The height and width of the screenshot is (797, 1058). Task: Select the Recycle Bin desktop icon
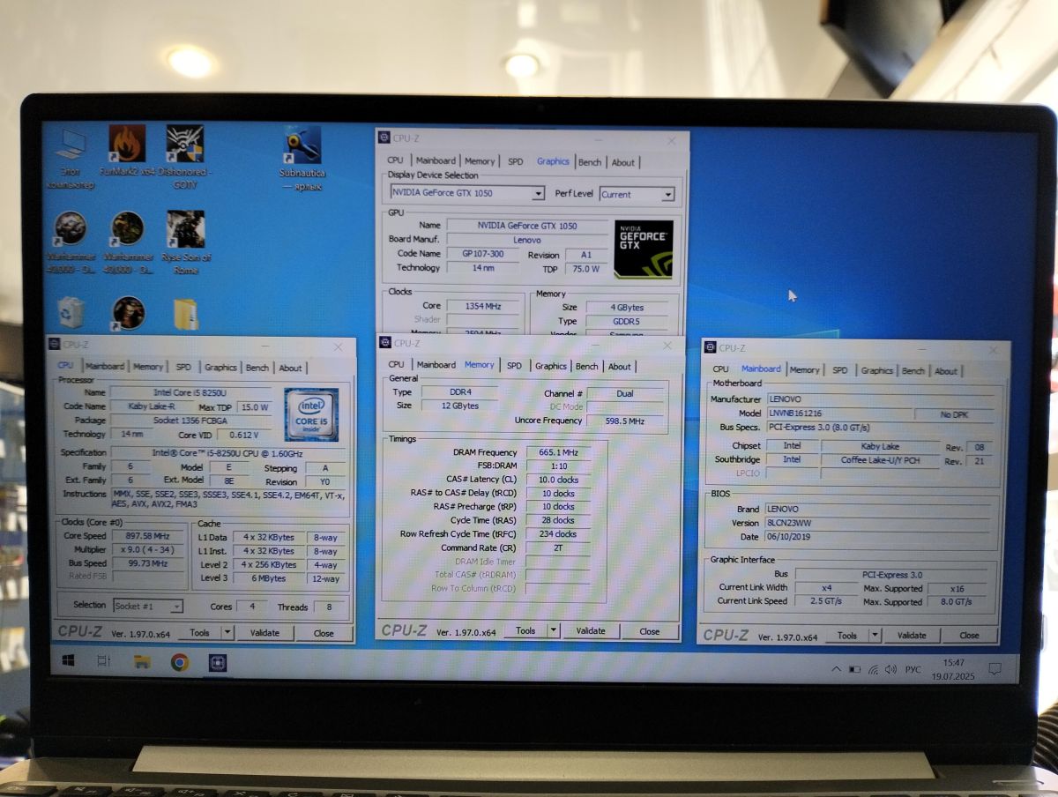(71, 312)
